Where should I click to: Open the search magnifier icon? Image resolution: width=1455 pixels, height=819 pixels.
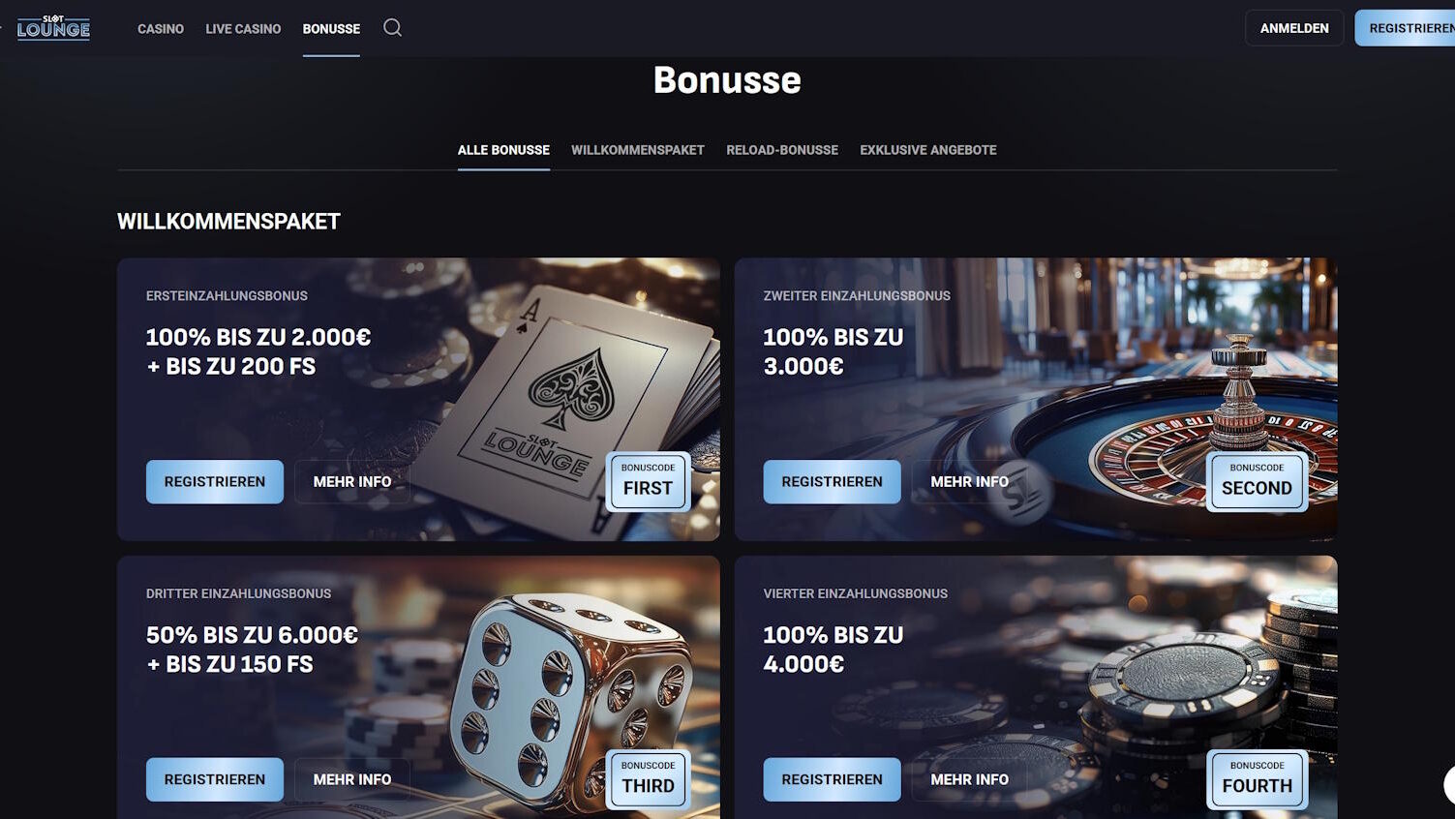pos(392,28)
